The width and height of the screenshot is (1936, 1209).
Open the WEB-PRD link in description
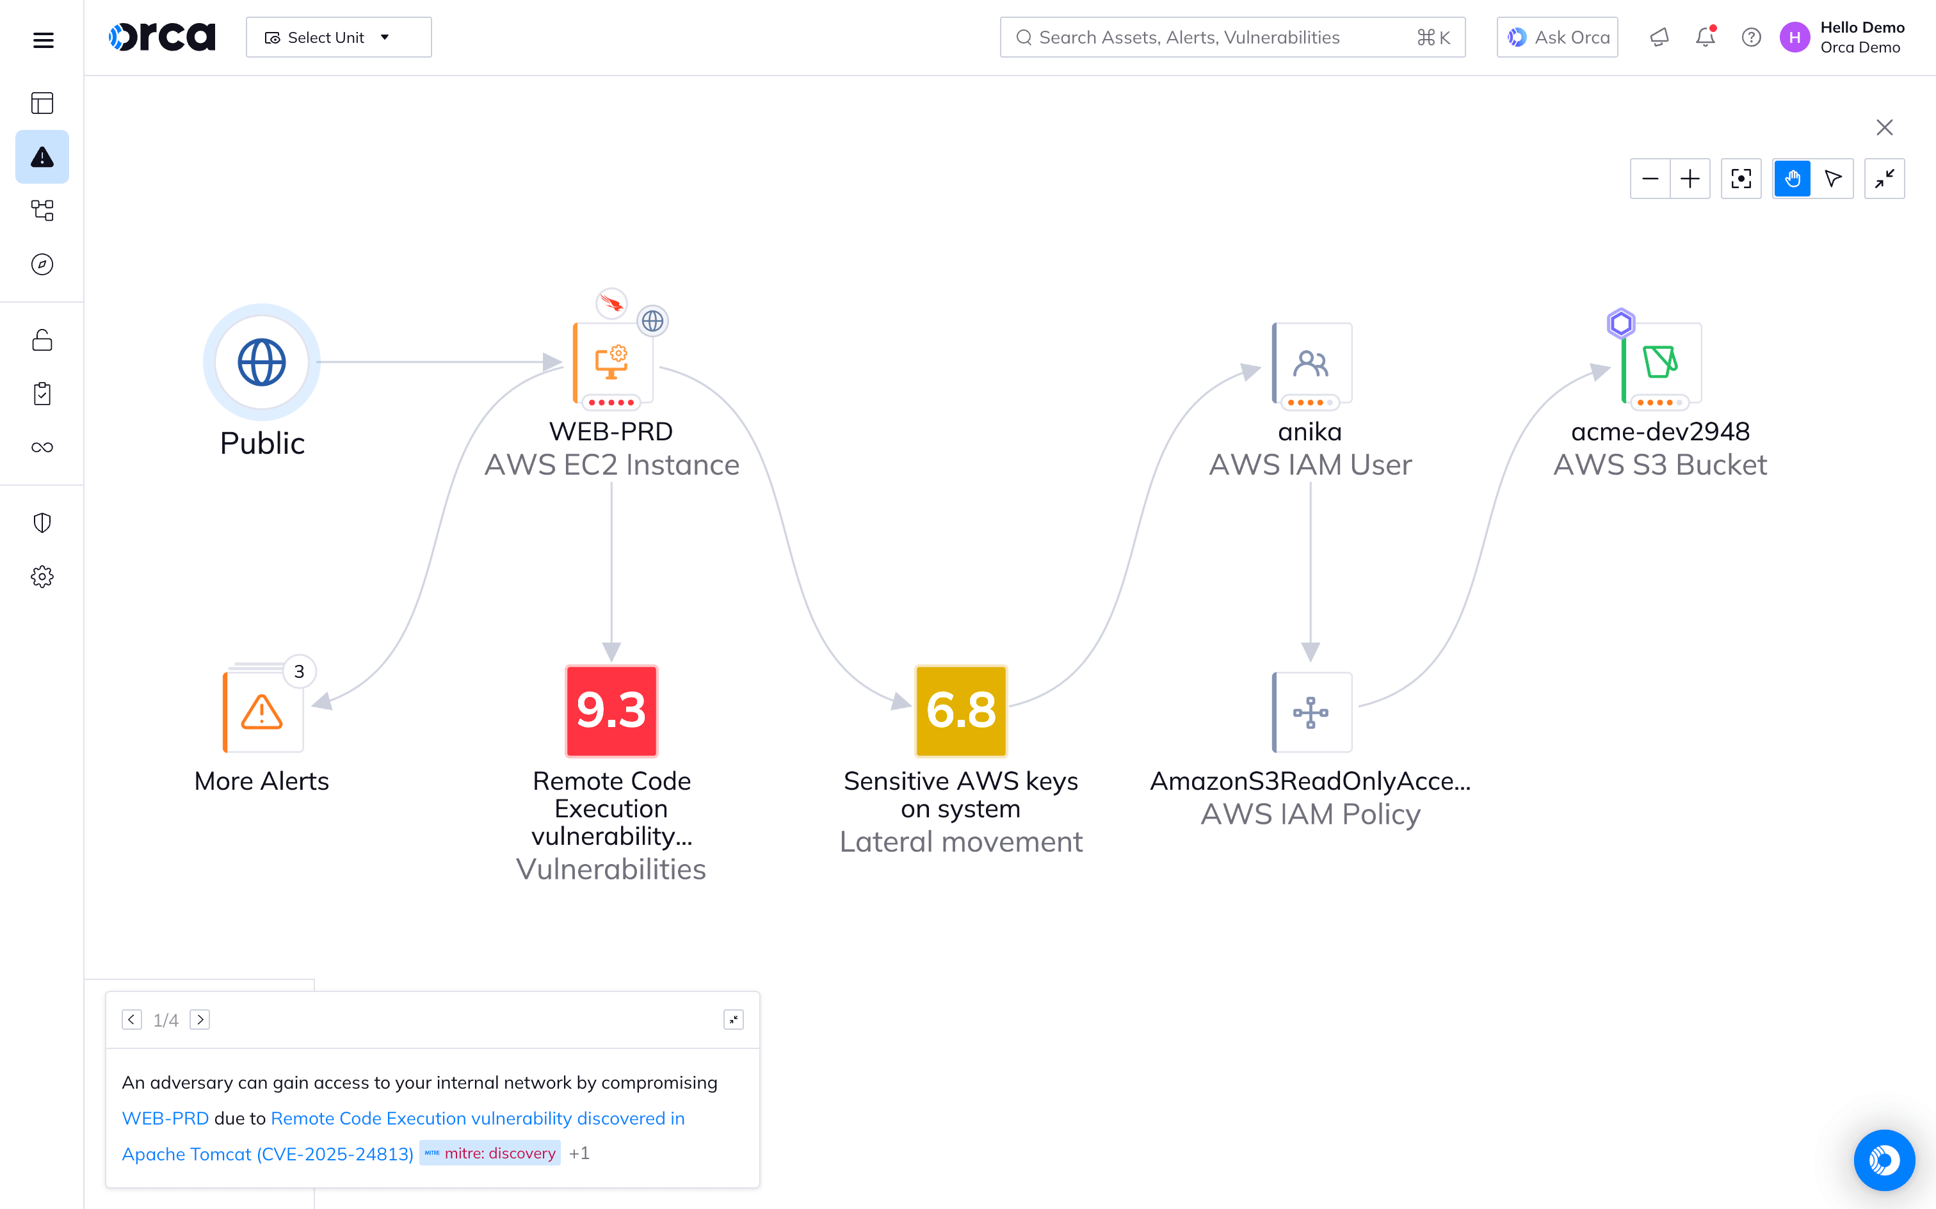[x=165, y=1118]
